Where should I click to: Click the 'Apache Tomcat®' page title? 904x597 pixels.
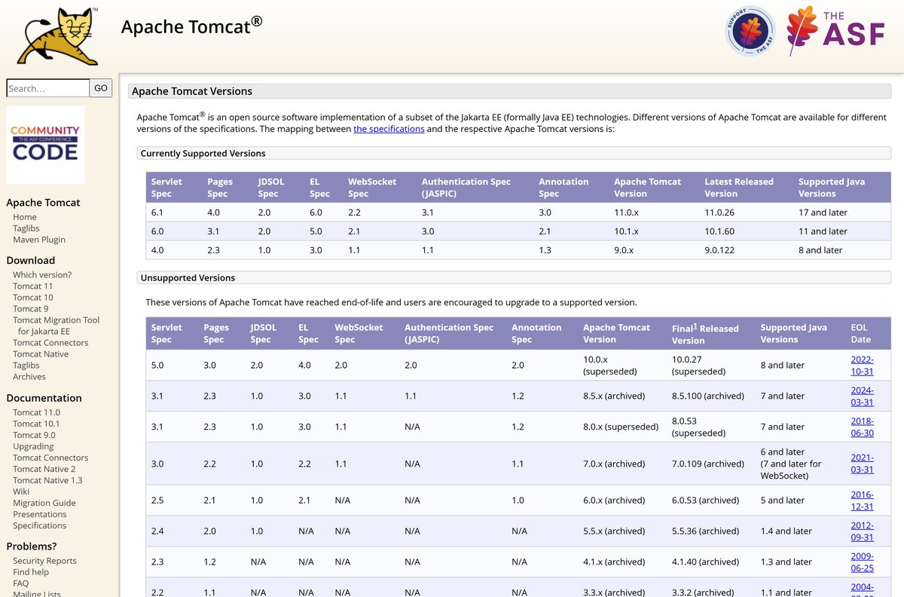(x=192, y=25)
